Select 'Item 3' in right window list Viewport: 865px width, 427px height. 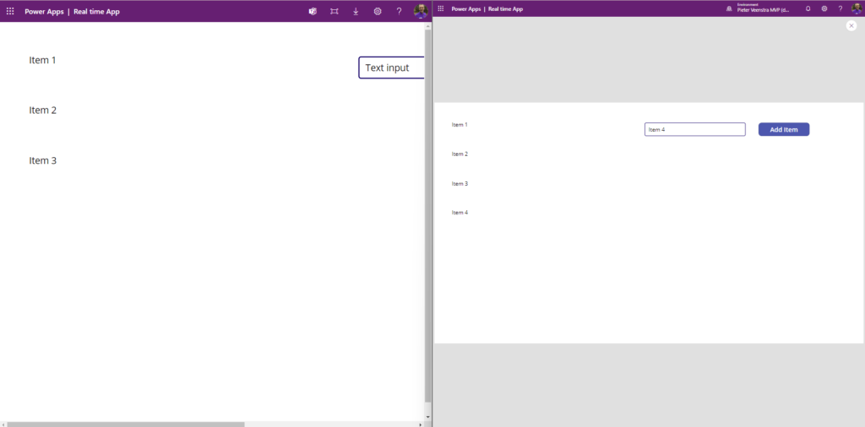[x=460, y=183]
